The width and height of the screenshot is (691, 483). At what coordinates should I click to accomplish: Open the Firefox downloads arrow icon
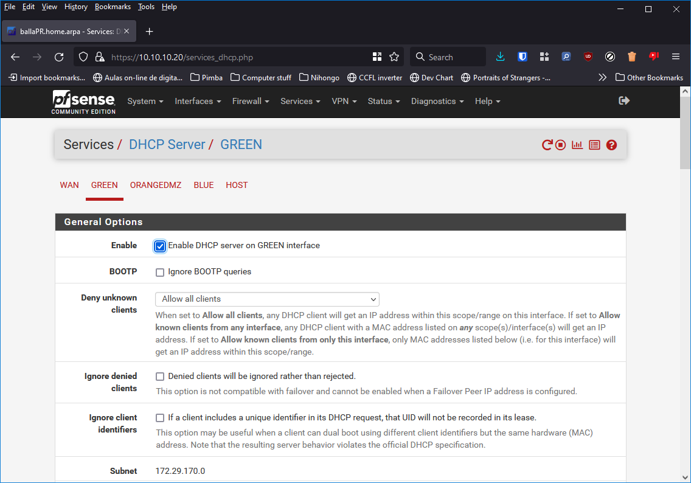click(x=500, y=57)
